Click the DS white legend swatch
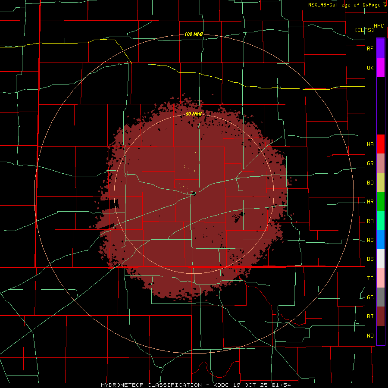388x388 pixels. coord(381,259)
